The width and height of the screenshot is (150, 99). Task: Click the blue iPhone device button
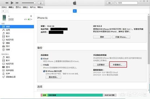[75, 11]
